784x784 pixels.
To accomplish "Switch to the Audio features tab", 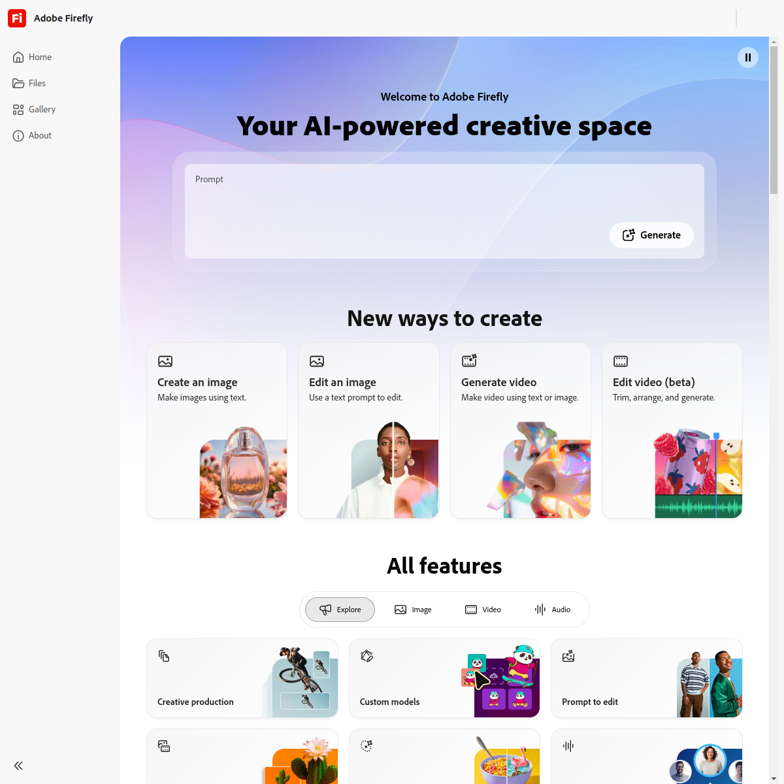I will click(x=553, y=610).
